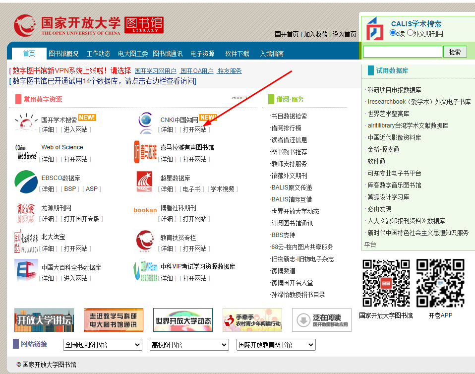Click the BSP link under EBSCO数据库
475x374 pixels.
click(x=70, y=189)
